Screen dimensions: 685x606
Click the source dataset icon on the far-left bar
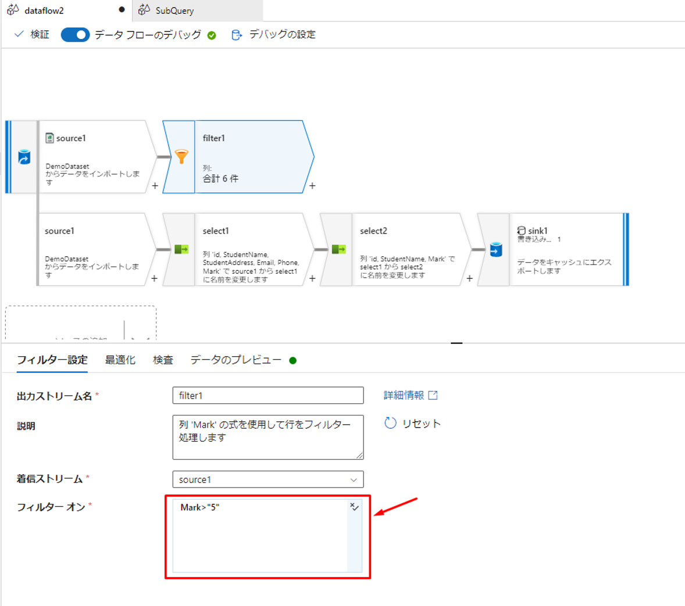point(24,157)
